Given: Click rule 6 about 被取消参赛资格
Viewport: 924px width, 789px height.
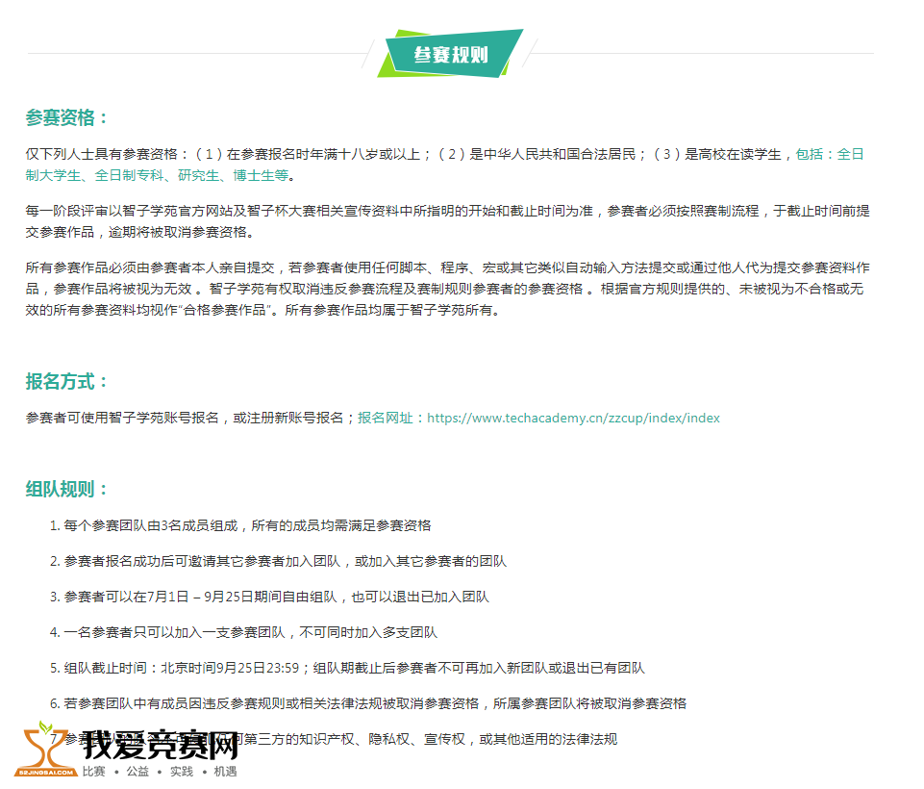Looking at the screenshot, I should coord(368,703).
